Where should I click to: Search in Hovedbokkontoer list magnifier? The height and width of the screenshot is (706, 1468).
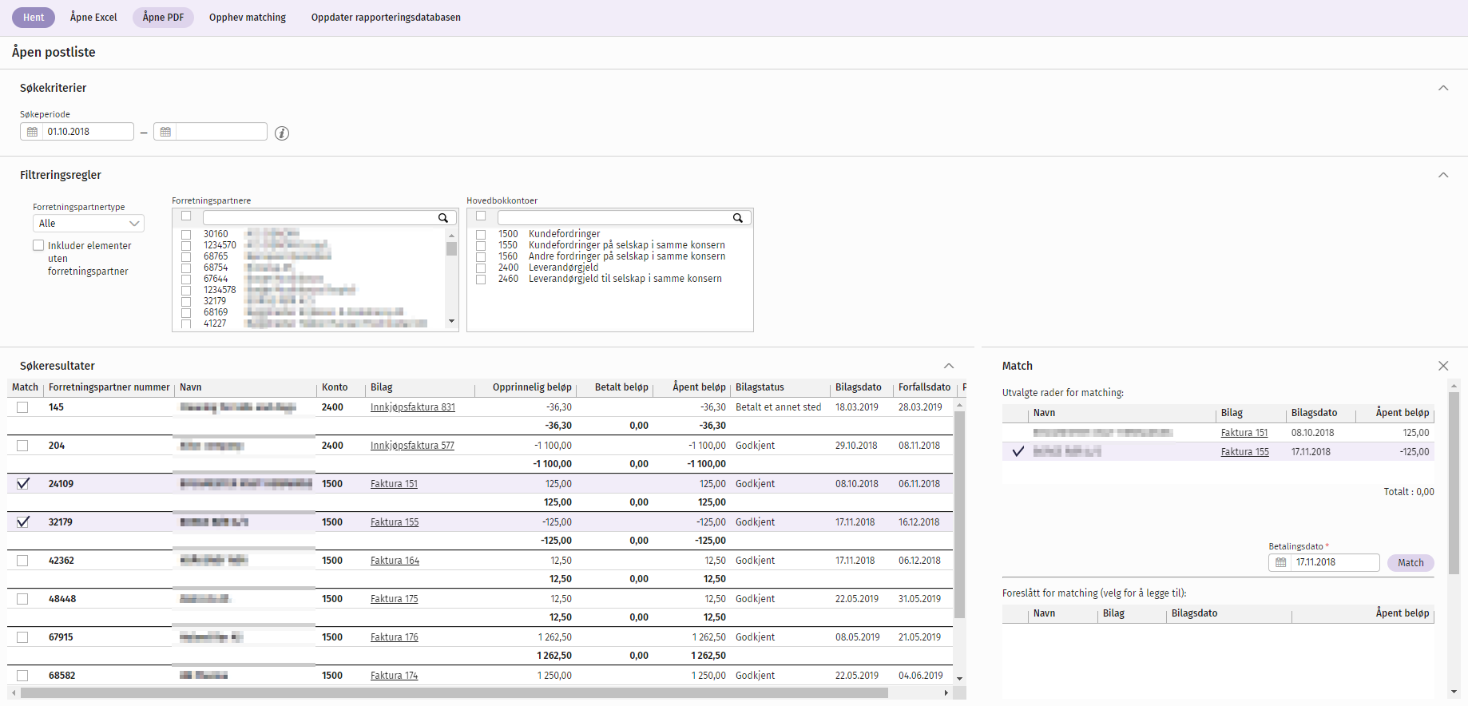point(738,218)
